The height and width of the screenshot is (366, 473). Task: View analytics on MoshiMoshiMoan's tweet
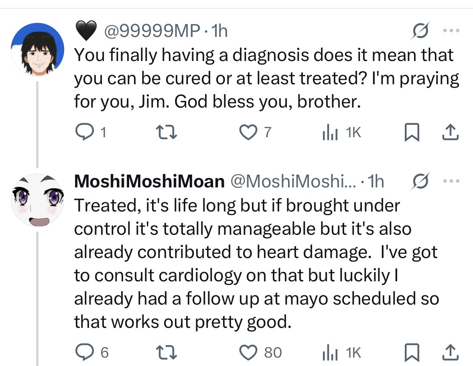(x=329, y=352)
